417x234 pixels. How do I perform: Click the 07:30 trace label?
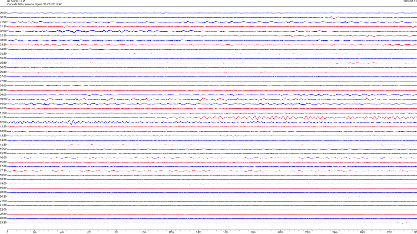3,81
